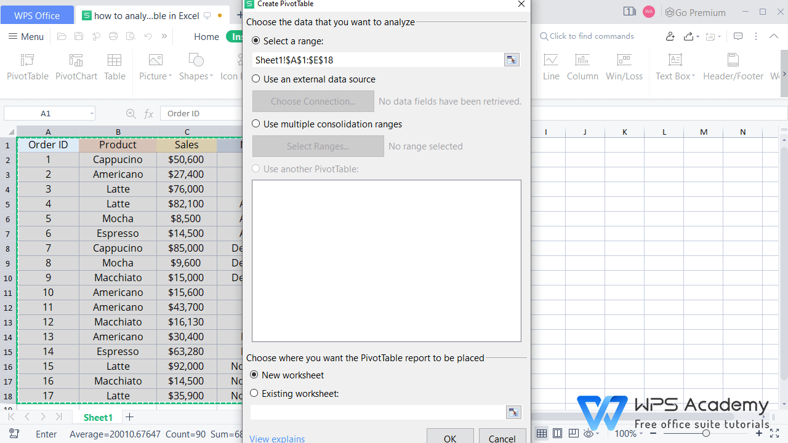The width and height of the screenshot is (788, 443).
Task: Select the Use an external data source option
Action: (x=255, y=79)
